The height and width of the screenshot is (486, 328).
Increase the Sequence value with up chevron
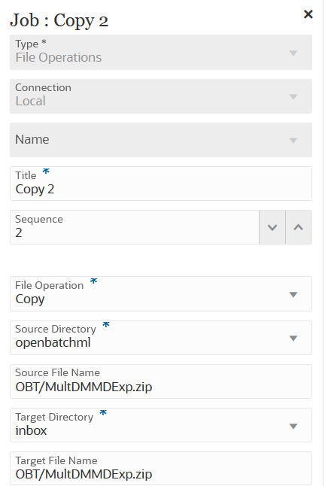pos(299,227)
